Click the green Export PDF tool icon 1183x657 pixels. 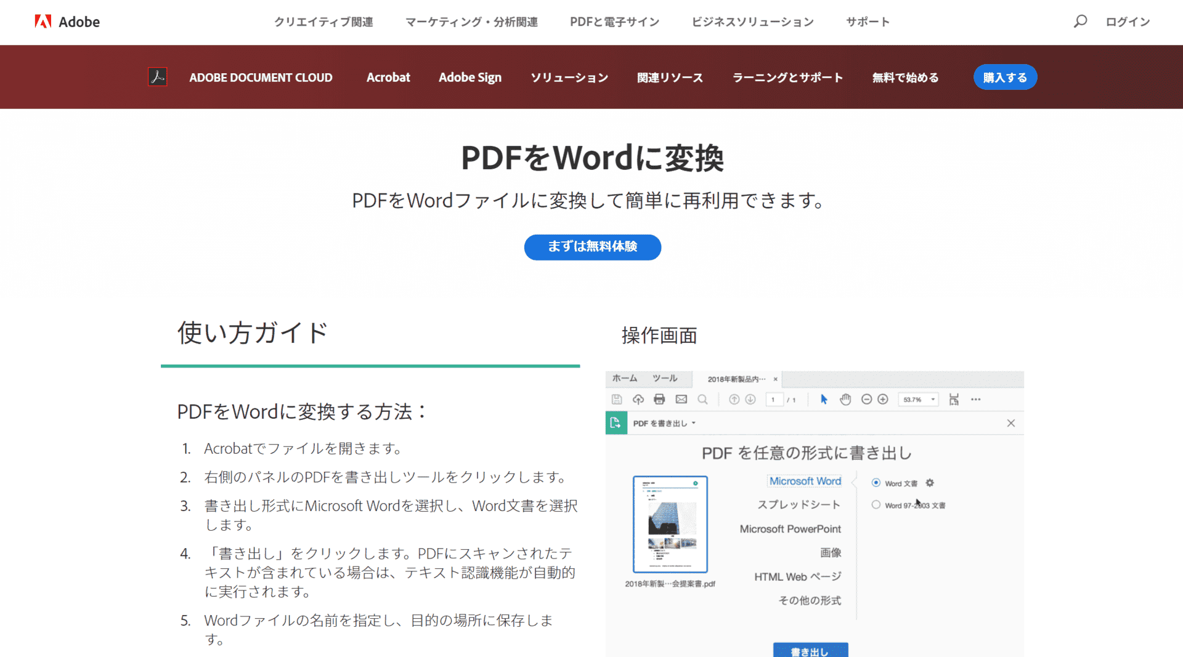click(x=616, y=423)
